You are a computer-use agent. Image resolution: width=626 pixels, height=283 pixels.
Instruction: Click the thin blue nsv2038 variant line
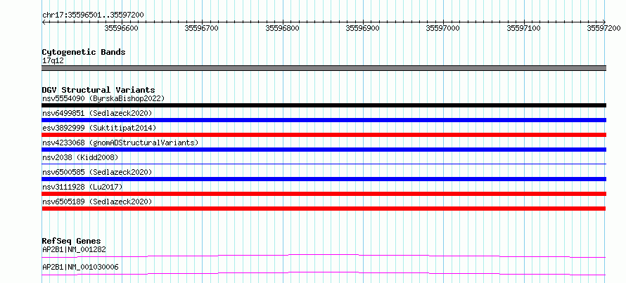pos(324,164)
